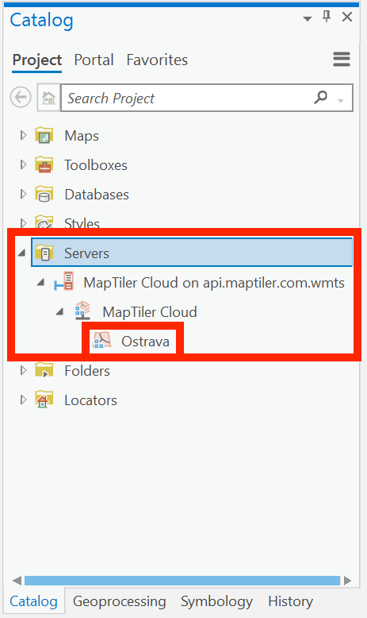
Task: Select the Ostrava WMTS layer
Action: coord(145,342)
